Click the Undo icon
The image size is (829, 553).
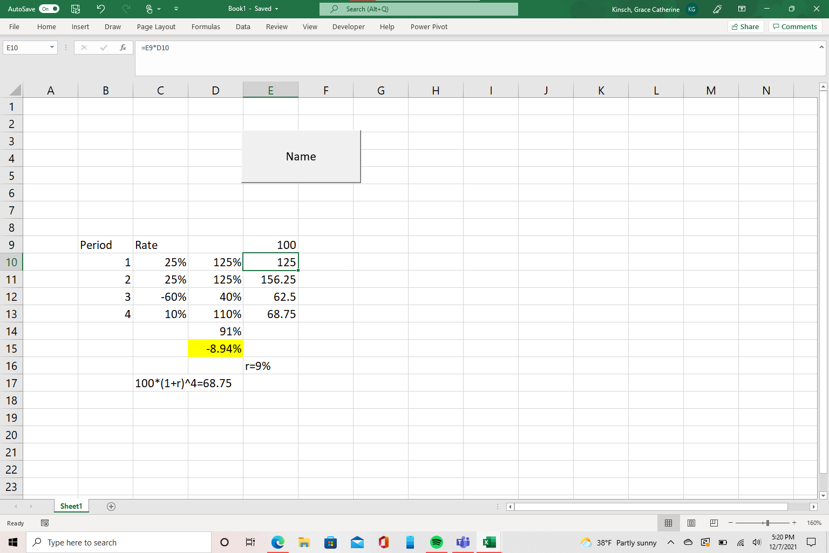[100, 9]
